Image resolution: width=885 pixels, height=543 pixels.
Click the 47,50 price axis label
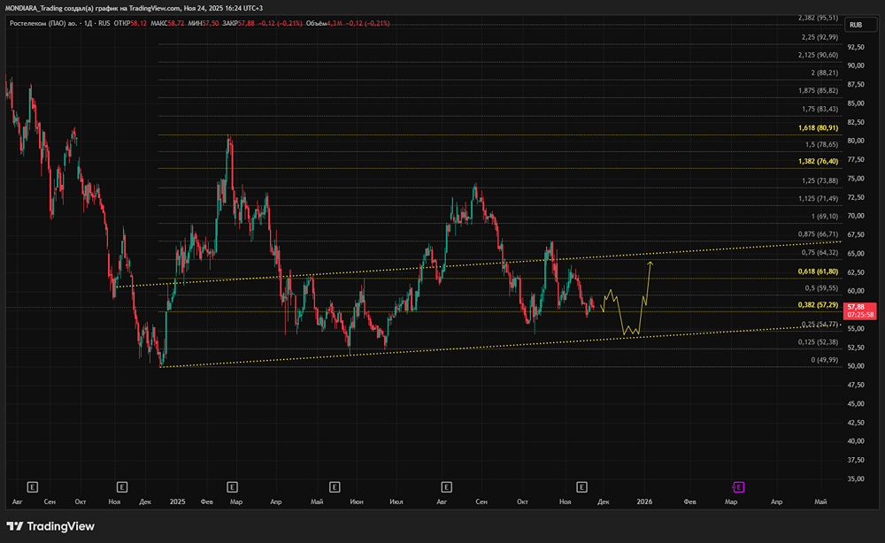point(856,385)
